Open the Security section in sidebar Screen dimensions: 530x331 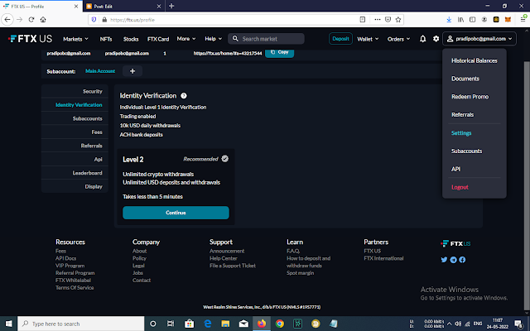(x=75, y=91)
